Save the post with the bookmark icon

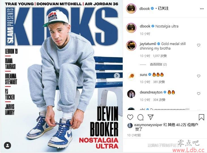pyautogui.click(x=201, y=117)
